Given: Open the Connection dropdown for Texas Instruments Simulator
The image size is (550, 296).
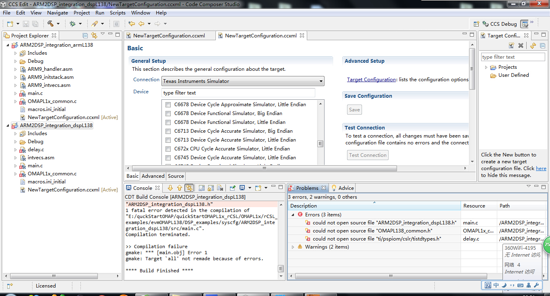Looking at the screenshot, I should [242, 81].
